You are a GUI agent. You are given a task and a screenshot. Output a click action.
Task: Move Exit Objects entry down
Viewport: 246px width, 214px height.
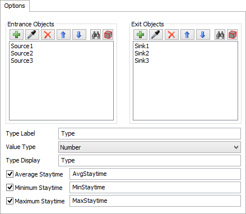(x=203, y=35)
